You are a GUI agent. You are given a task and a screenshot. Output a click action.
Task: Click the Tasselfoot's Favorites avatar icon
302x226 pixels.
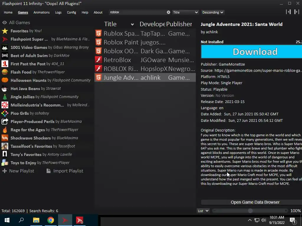[x=5, y=146]
